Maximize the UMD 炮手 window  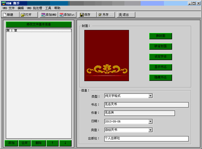(194, 3)
